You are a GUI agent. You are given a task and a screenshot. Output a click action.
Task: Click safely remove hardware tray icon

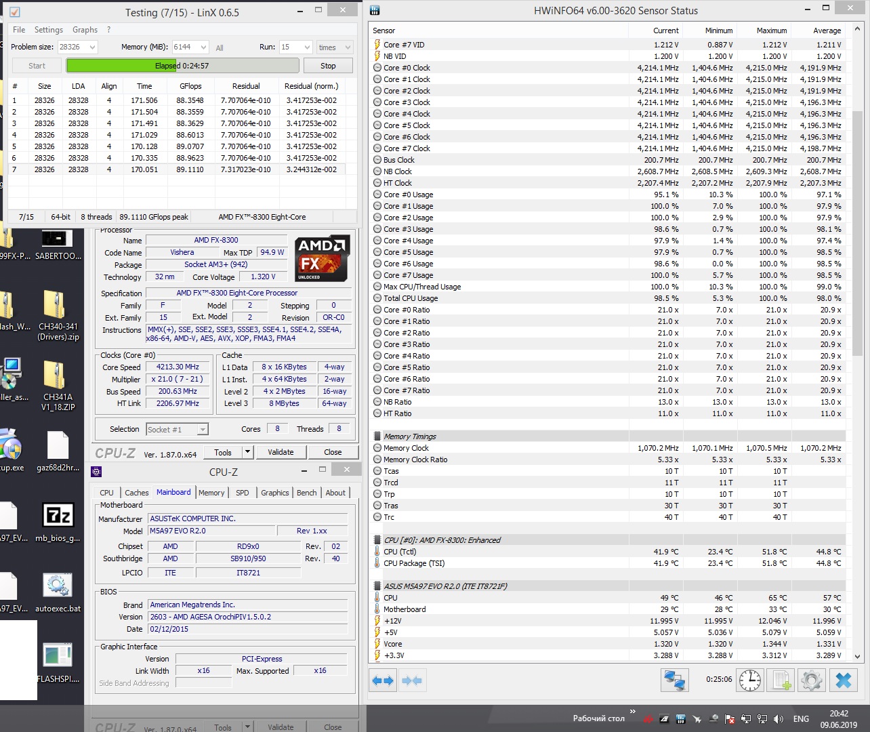(x=713, y=719)
